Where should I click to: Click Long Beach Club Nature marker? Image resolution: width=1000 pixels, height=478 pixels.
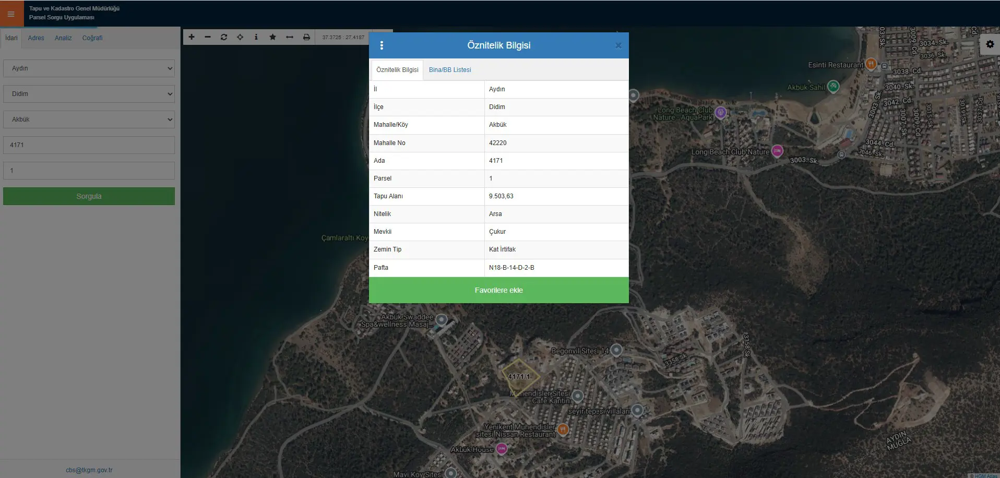tap(777, 151)
